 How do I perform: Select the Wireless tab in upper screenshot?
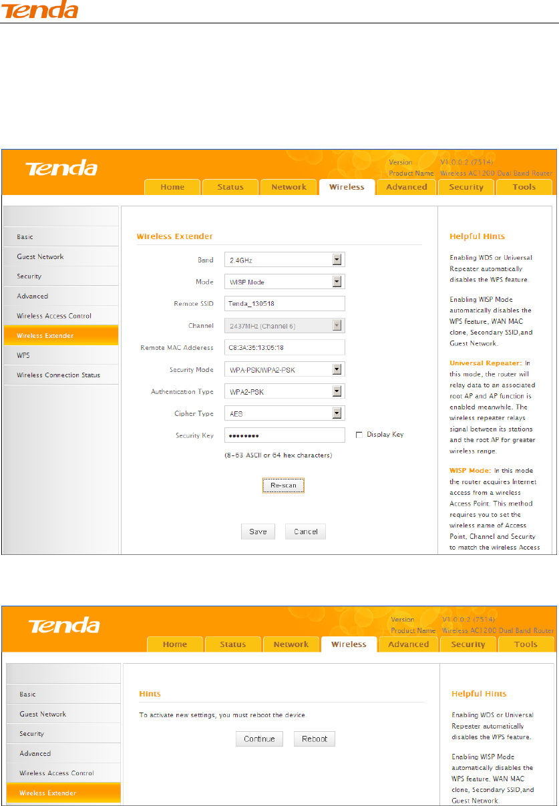coord(347,187)
